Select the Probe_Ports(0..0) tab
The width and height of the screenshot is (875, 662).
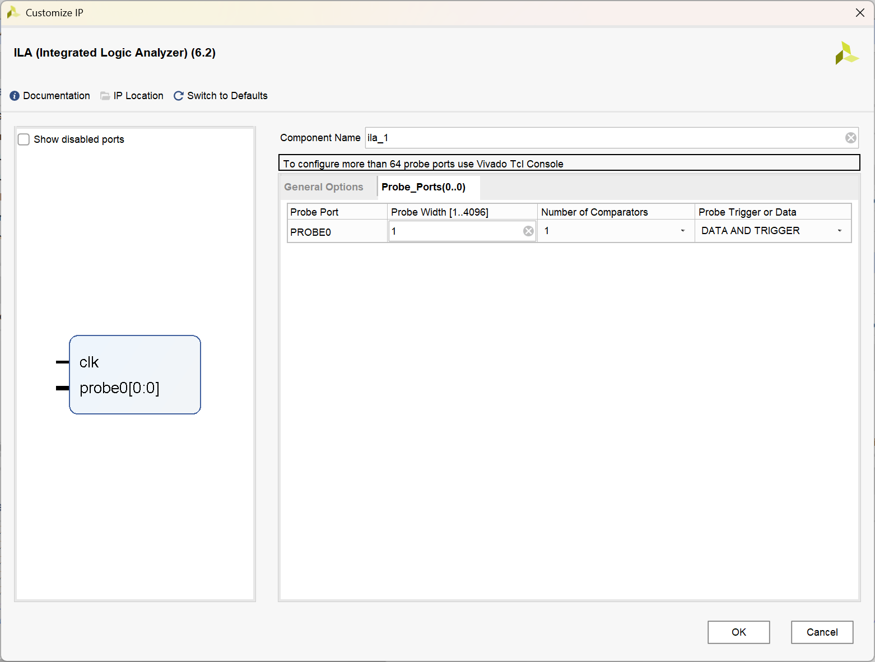423,187
